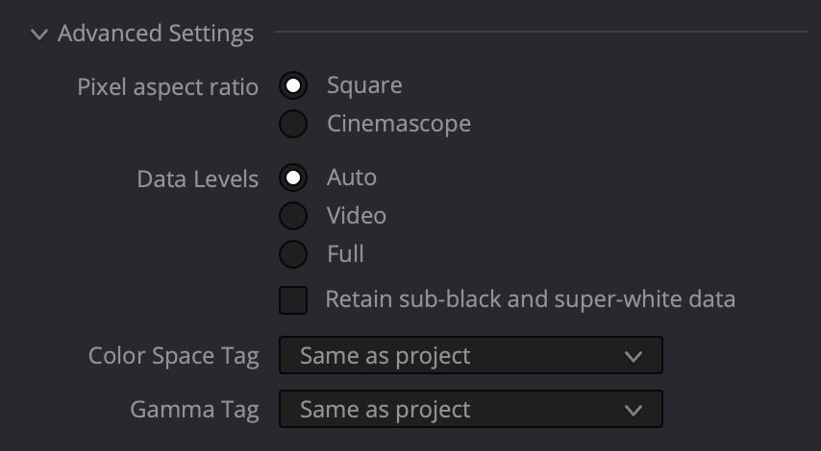Open the Gamma Tag dropdown

471,409
